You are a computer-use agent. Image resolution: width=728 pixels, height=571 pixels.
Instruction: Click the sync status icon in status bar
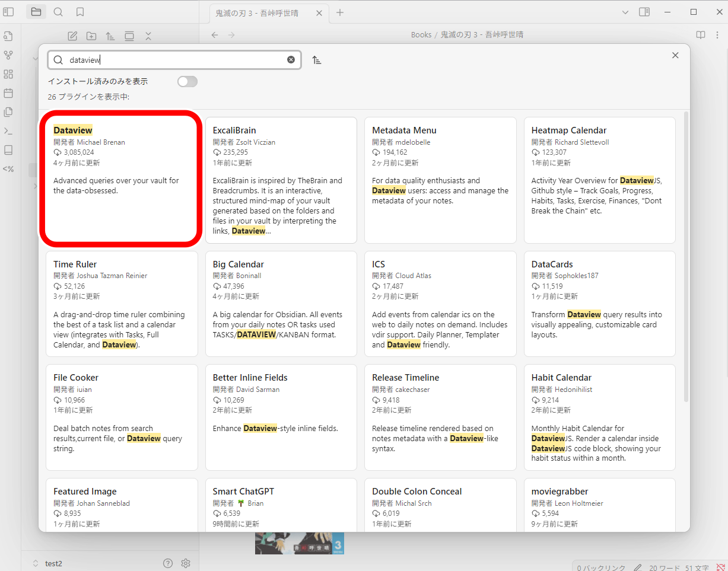(721, 568)
